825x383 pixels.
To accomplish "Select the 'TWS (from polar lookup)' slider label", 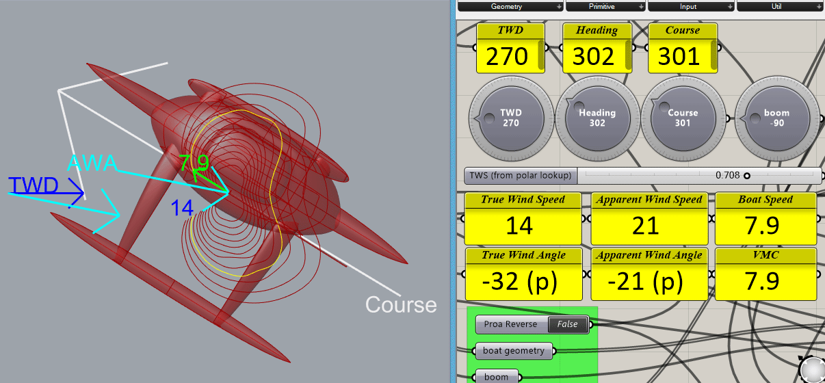I will [521, 176].
